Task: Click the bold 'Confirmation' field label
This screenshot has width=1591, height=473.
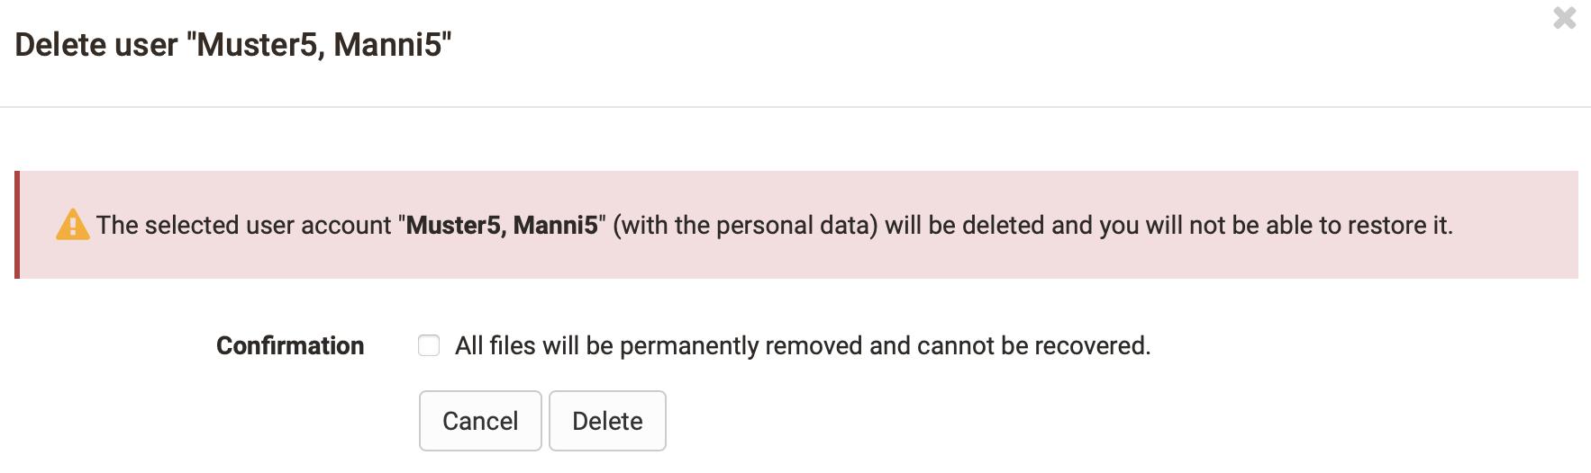Action: (290, 345)
